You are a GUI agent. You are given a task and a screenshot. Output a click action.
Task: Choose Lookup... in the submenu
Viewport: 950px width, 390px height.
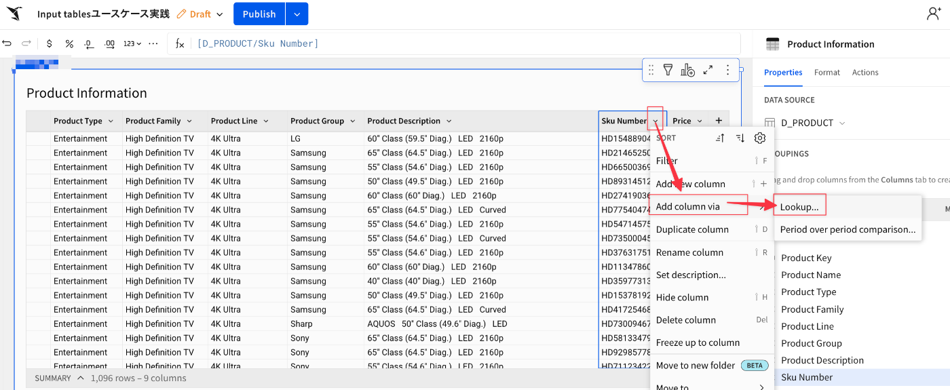click(x=848, y=207)
